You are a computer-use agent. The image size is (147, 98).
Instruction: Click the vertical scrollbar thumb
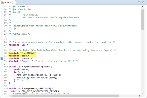tap(142, 19)
